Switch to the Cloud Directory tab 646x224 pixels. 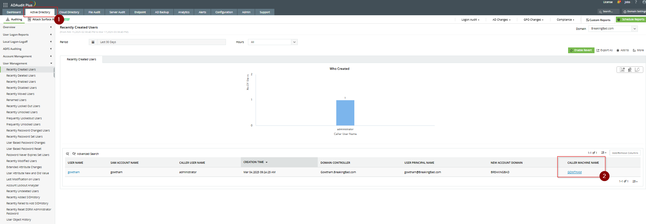coord(69,12)
